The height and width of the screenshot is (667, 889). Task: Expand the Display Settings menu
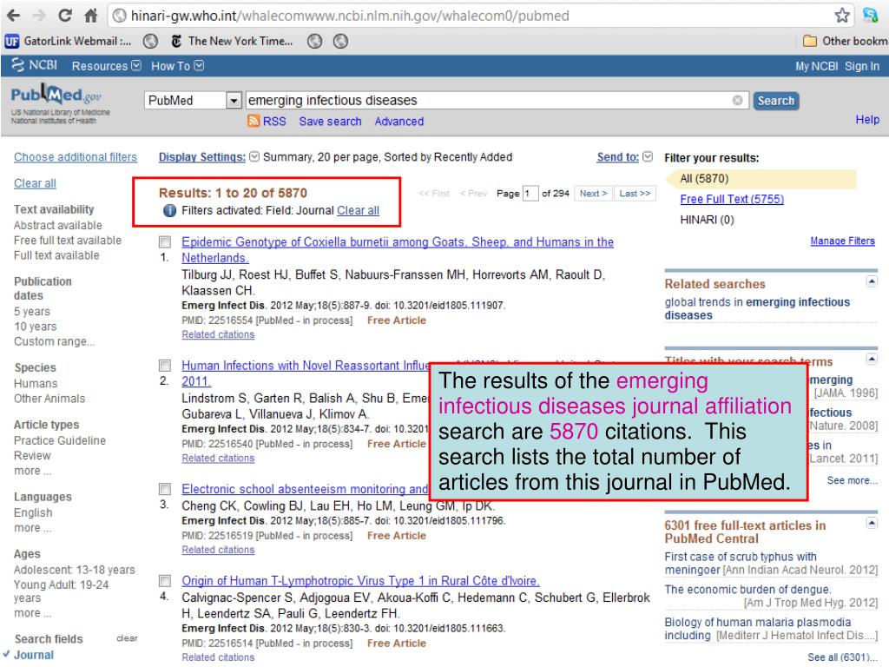coord(254,157)
